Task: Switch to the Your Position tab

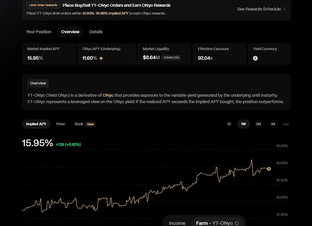Action: coord(39,32)
